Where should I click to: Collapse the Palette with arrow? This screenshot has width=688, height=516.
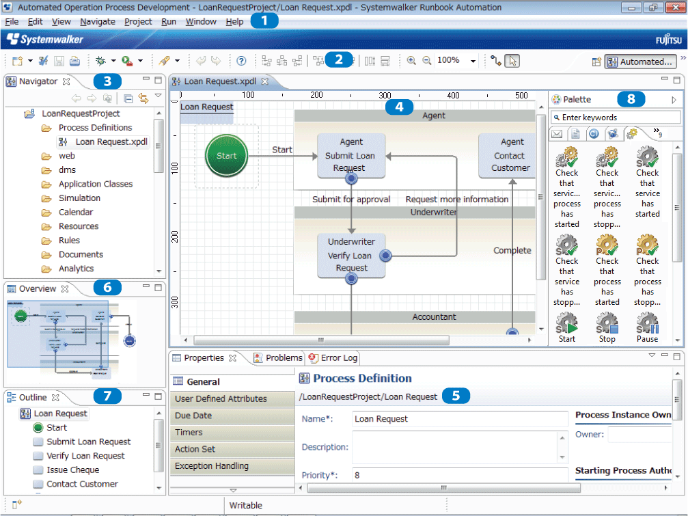(674, 100)
